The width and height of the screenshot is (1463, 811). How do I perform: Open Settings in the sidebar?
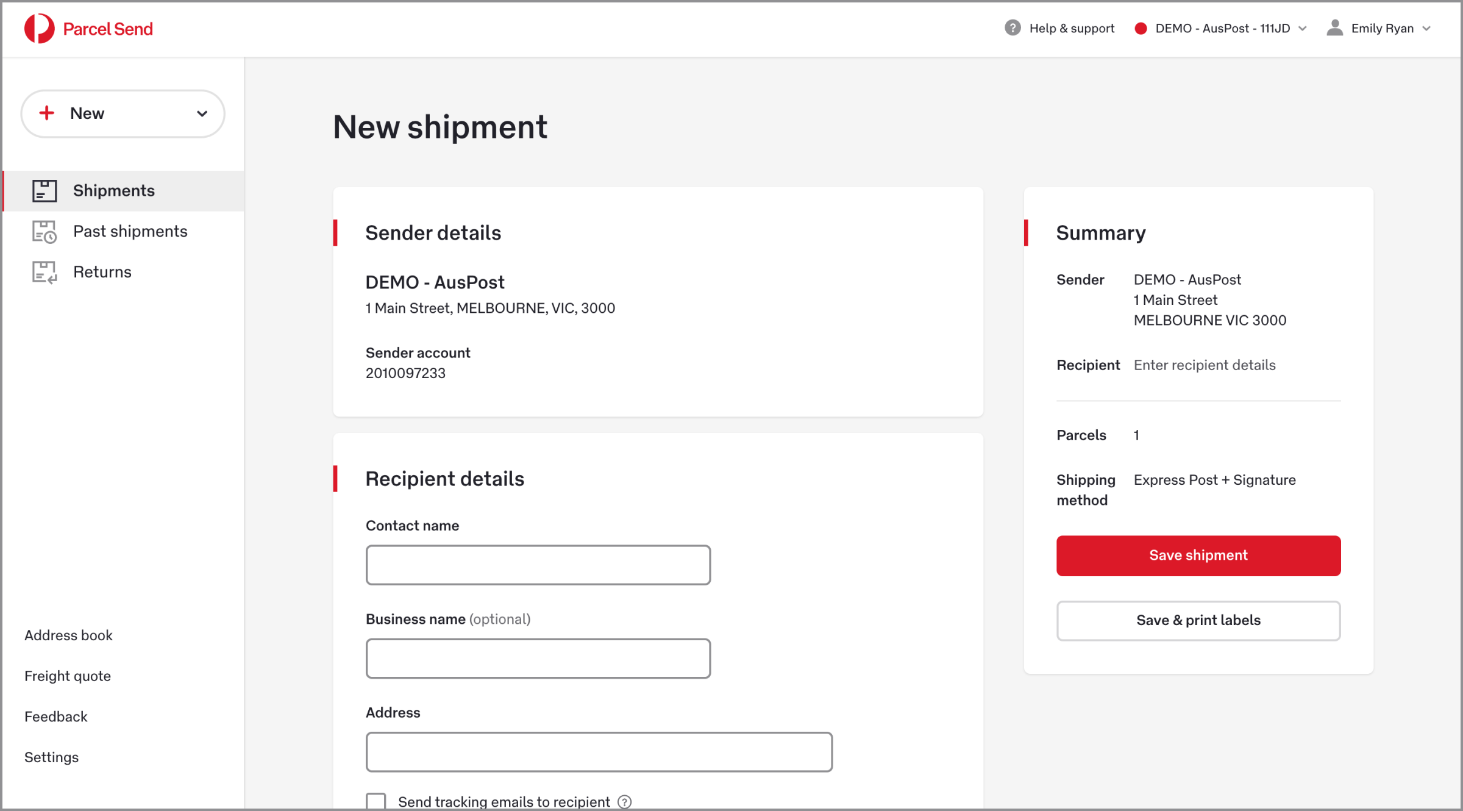click(x=52, y=757)
